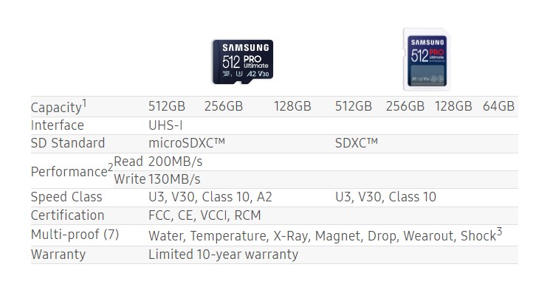
Task: Click the microSD 256GB capacity value
Action: coord(224,106)
